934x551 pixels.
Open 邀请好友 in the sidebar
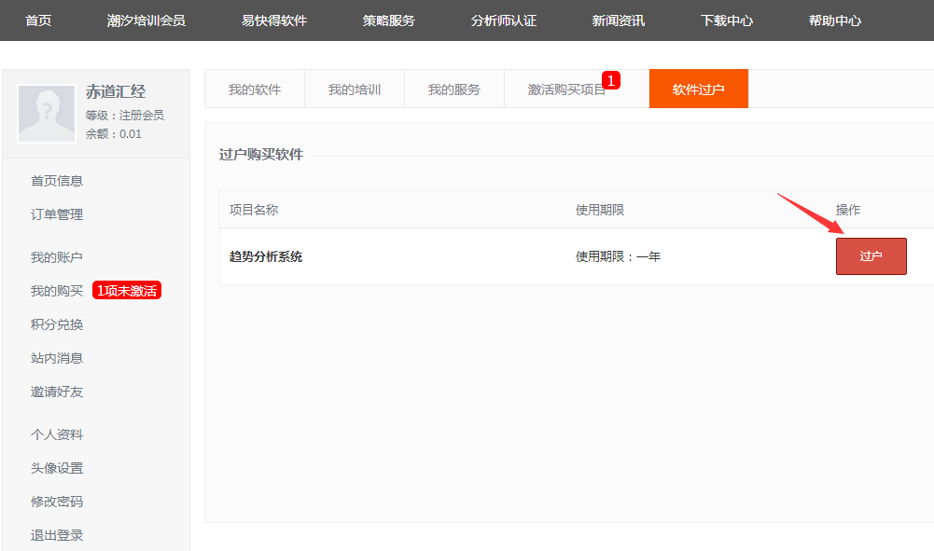(x=57, y=392)
